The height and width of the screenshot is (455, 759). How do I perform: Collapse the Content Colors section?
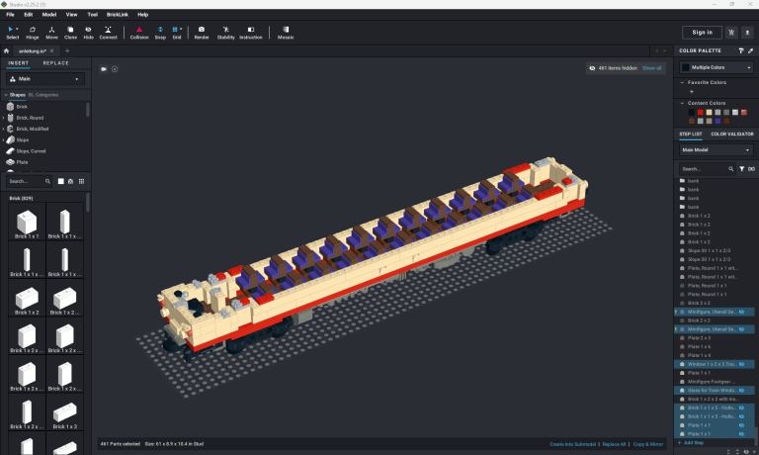[681, 103]
